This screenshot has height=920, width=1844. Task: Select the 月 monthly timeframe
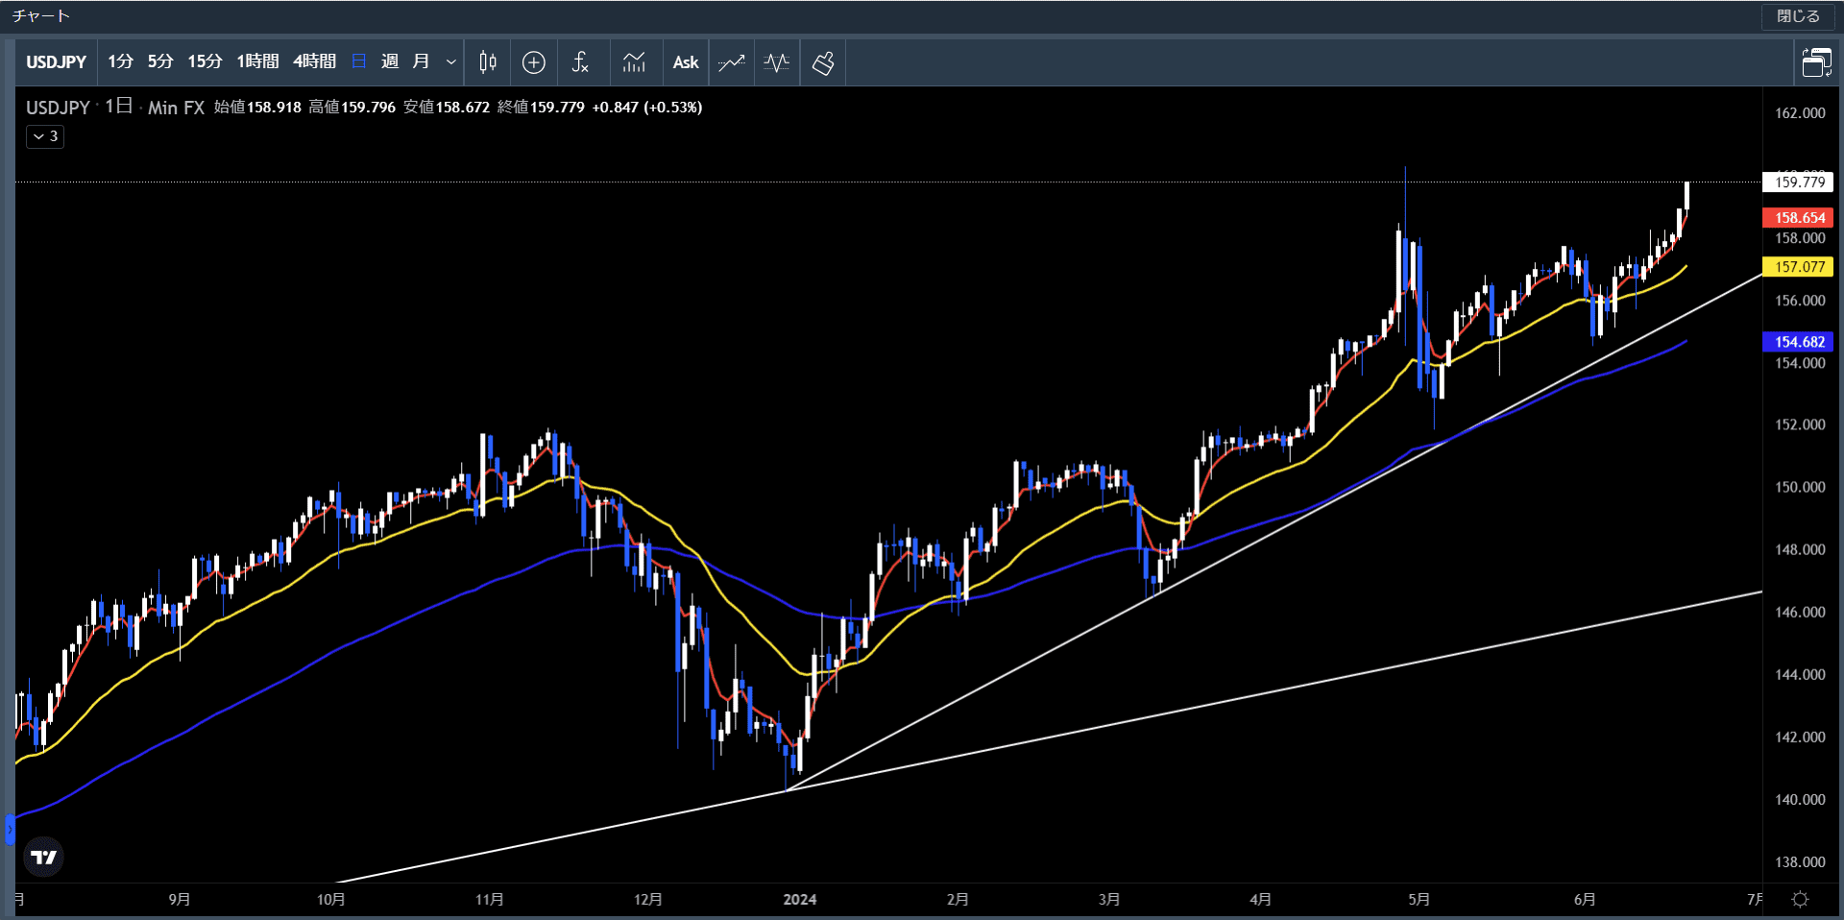click(421, 62)
